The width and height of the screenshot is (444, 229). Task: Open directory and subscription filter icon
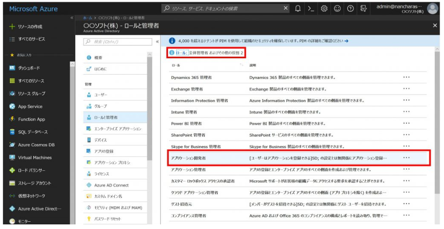pos(364,9)
